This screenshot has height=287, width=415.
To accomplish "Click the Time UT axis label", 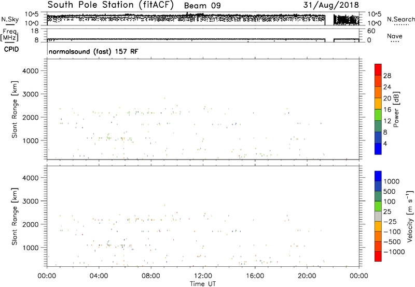I will coord(203,284).
